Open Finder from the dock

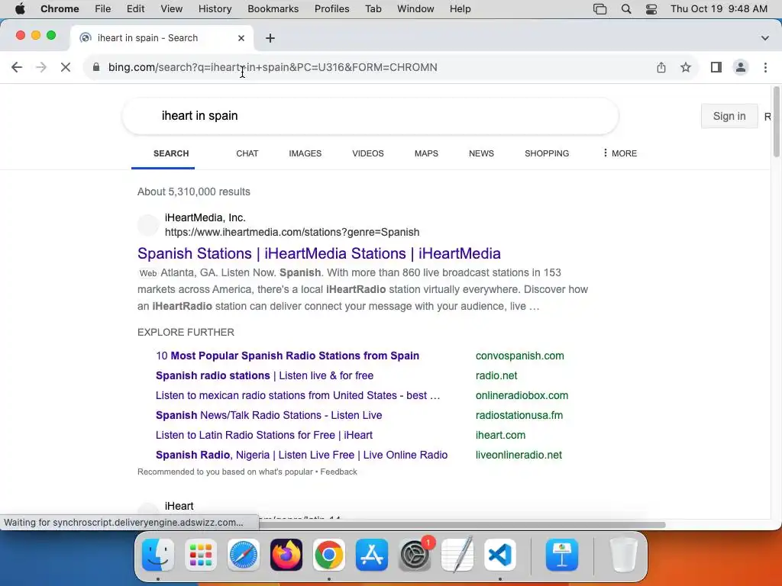[x=158, y=555]
